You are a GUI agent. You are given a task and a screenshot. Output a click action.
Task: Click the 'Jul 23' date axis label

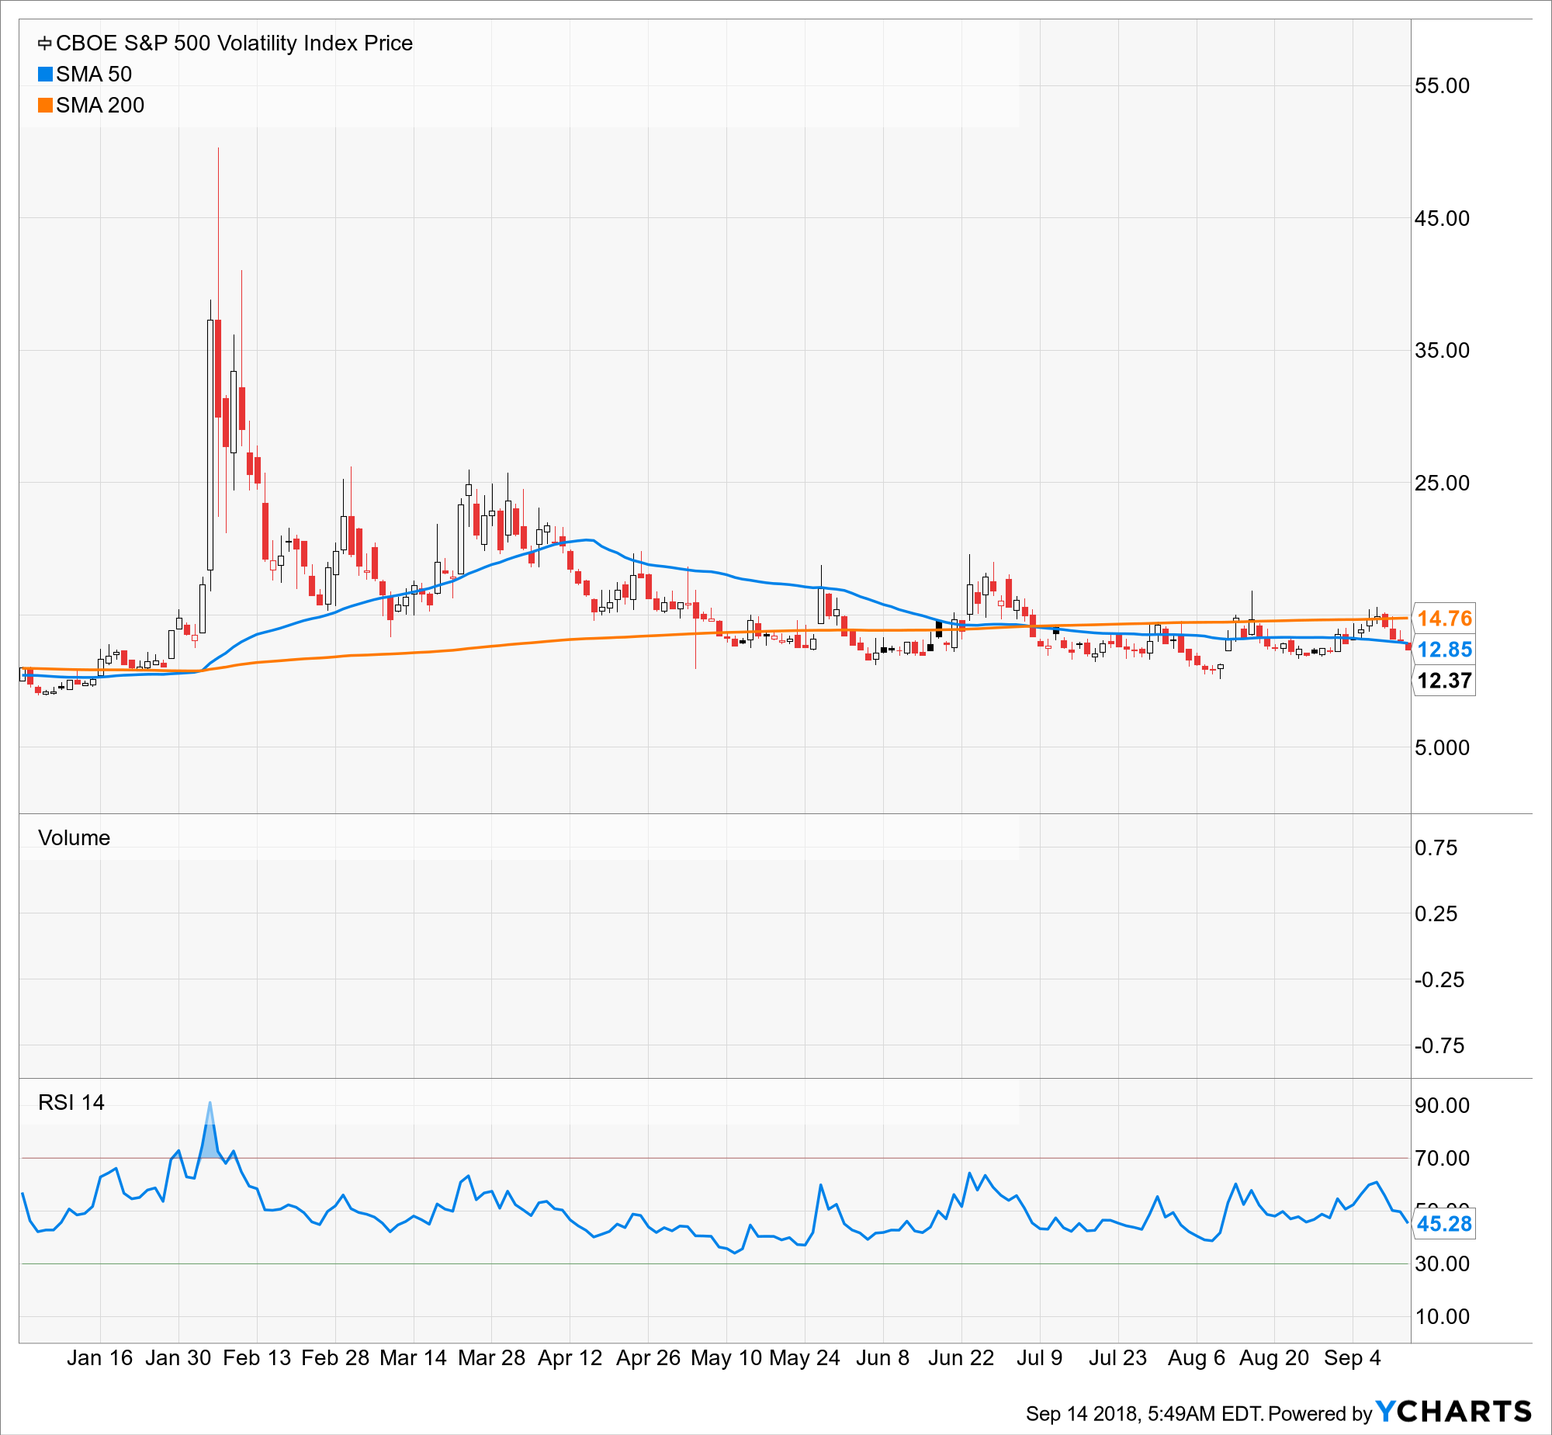1118,1358
